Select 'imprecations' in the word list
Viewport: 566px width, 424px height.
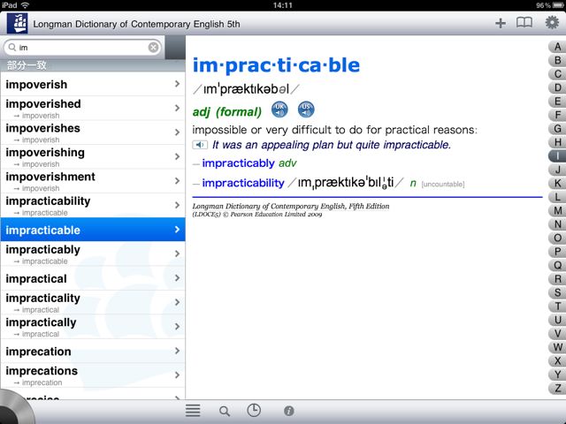(93, 375)
